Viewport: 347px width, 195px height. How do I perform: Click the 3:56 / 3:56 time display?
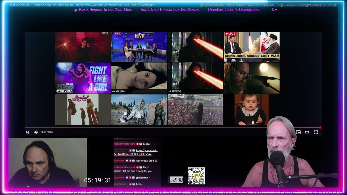pyautogui.click(x=47, y=132)
